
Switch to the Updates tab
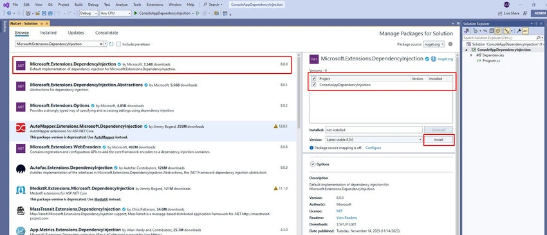[x=76, y=33]
